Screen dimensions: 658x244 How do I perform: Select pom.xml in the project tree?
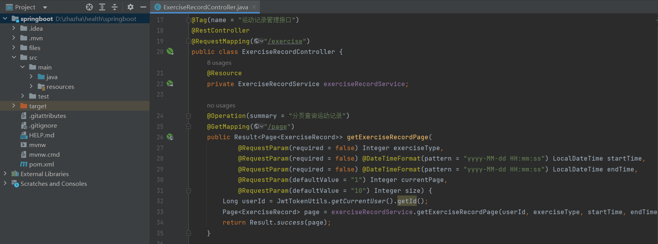[x=41, y=164]
